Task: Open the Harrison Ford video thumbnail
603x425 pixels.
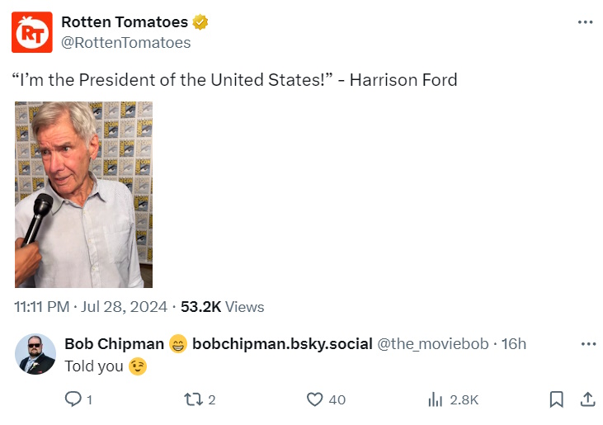Action: [83, 194]
